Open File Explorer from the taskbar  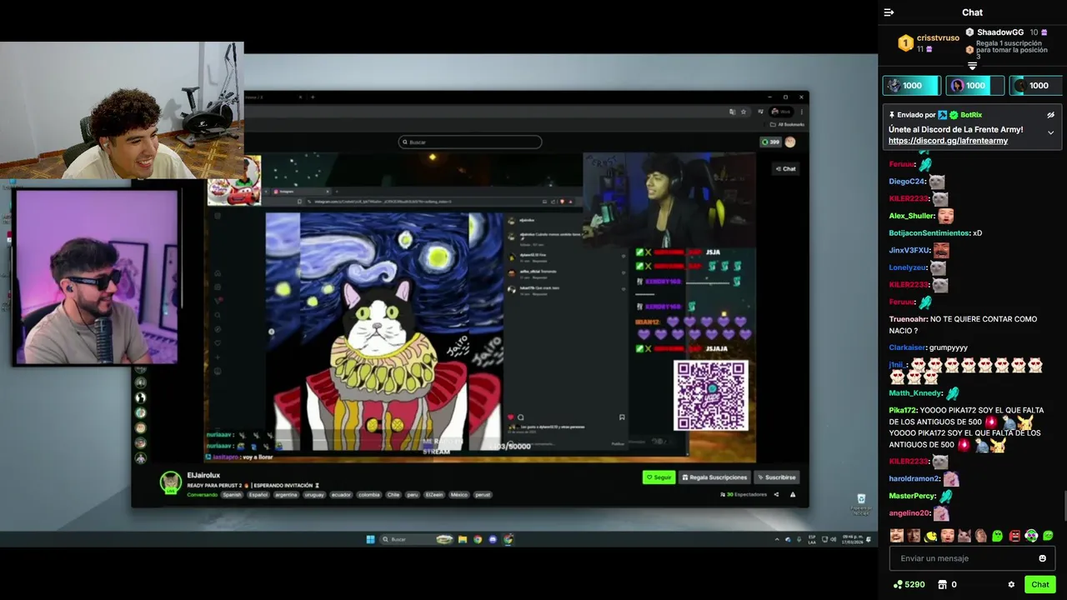[463, 539]
